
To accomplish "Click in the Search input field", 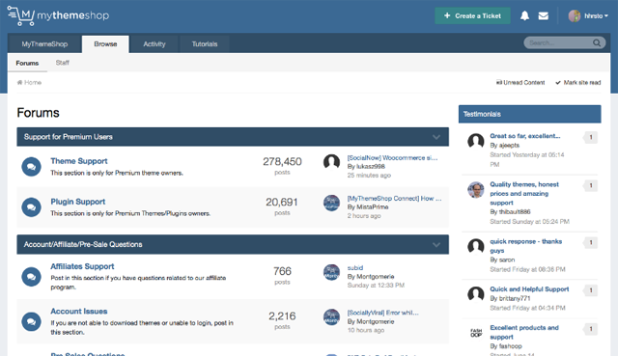I will click(x=559, y=42).
